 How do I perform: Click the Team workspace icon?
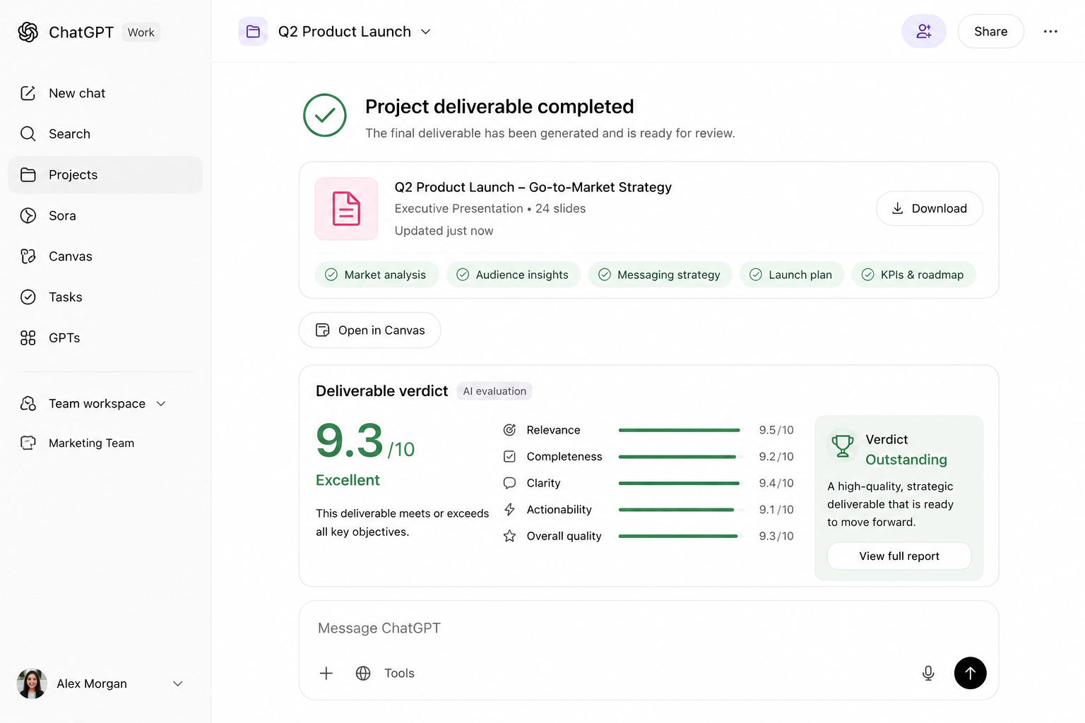pos(28,403)
